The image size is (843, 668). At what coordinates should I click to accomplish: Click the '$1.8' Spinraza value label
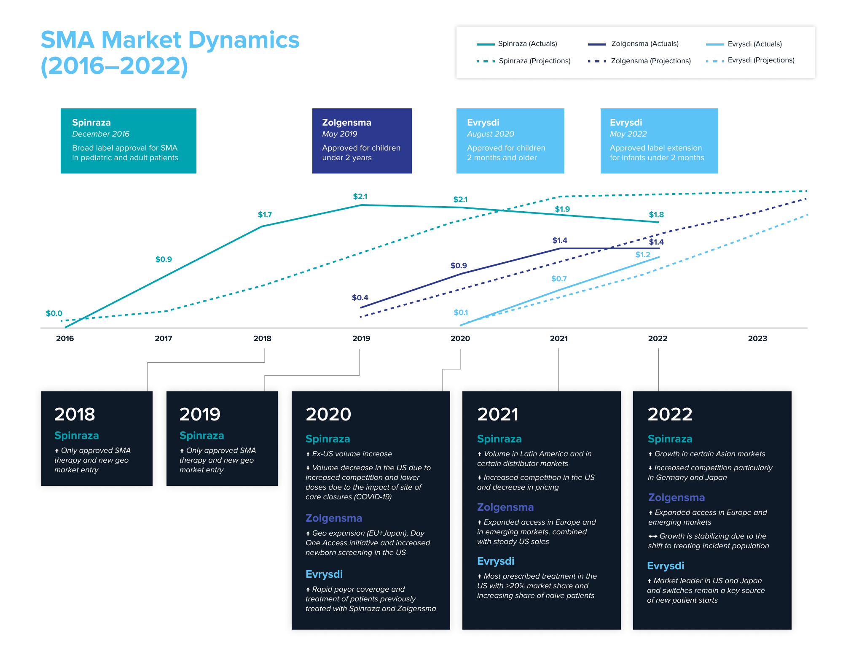click(656, 214)
